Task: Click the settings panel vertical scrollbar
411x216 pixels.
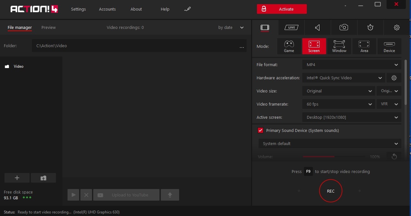Action: pos(406,82)
